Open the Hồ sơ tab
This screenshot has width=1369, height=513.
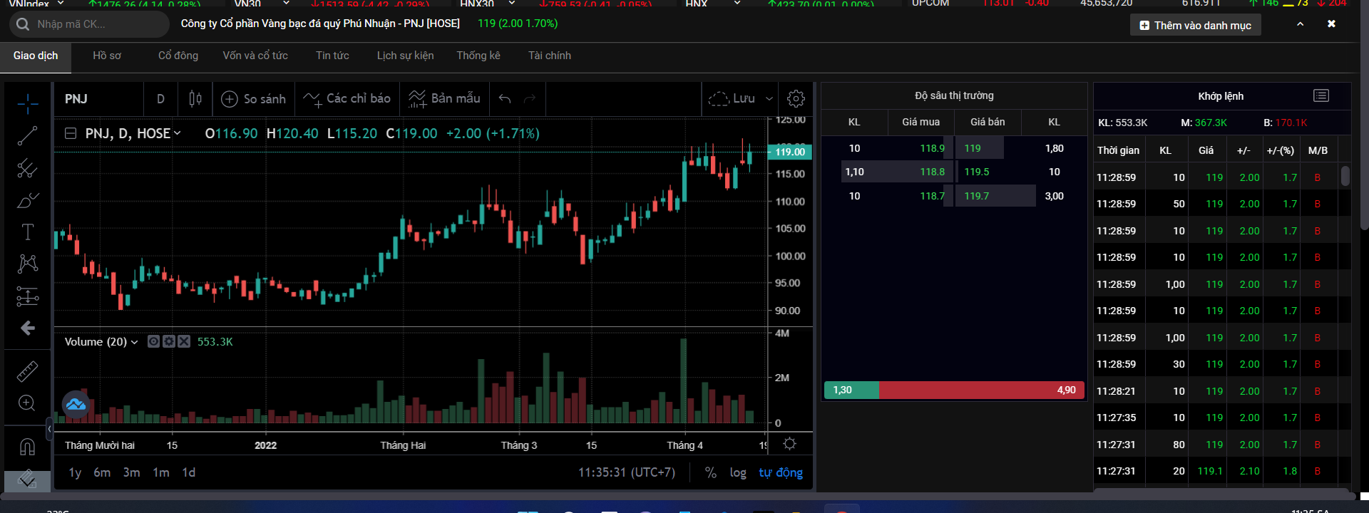coord(107,56)
